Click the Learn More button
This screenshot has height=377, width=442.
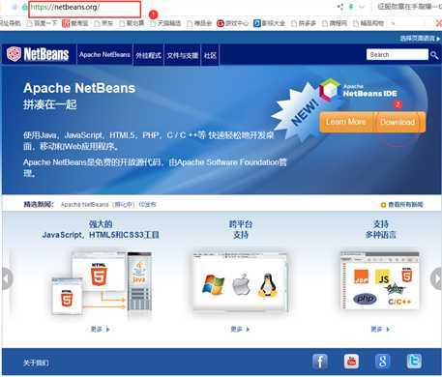pyautogui.click(x=346, y=122)
